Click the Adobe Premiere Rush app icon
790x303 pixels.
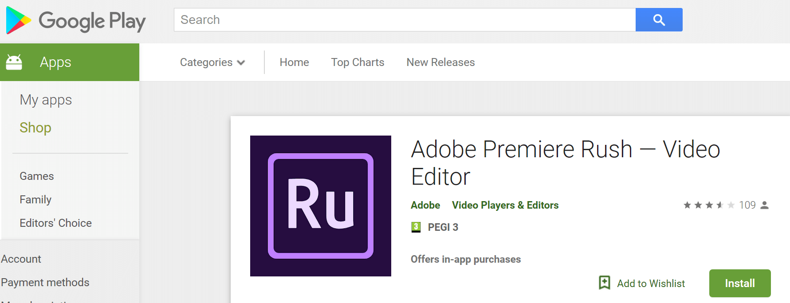pos(321,206)
